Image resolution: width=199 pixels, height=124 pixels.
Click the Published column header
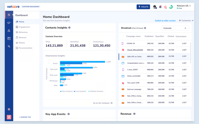[149, 36]
